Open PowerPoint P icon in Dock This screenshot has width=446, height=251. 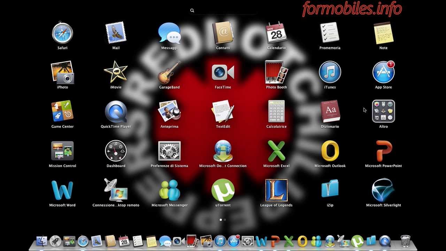tap(275, 241)
